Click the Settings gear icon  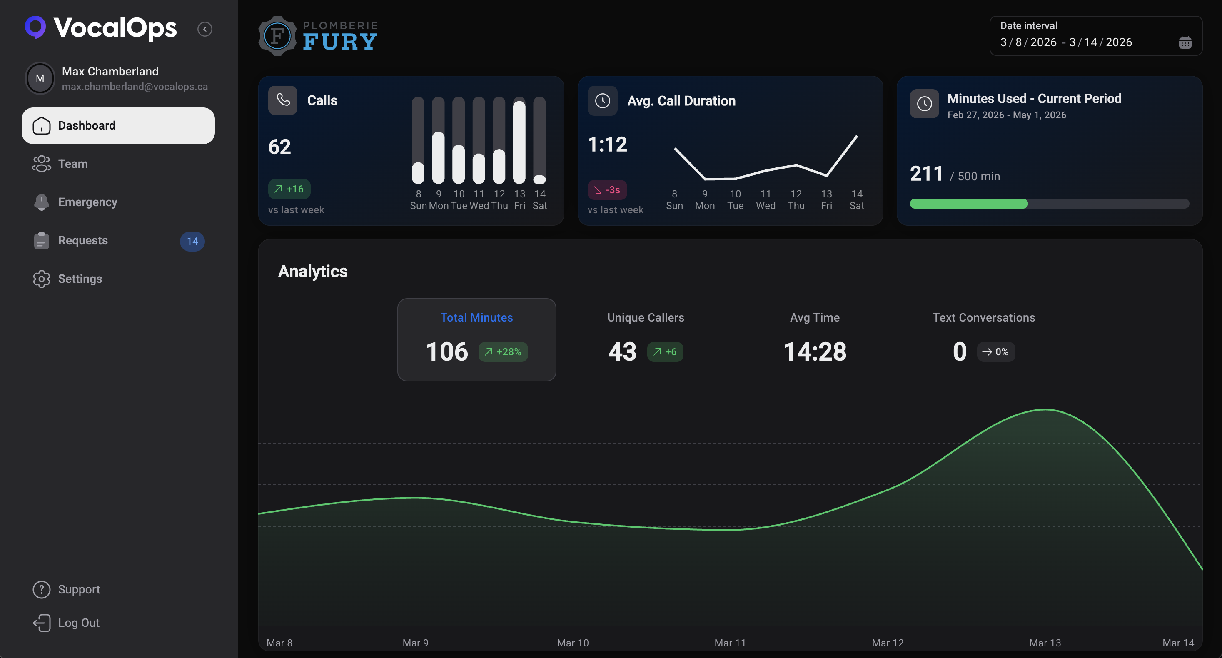click(x=41, y=279)
